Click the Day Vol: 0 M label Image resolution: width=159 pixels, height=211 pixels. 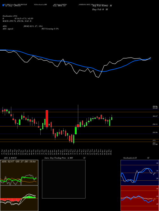coord(100,9)
